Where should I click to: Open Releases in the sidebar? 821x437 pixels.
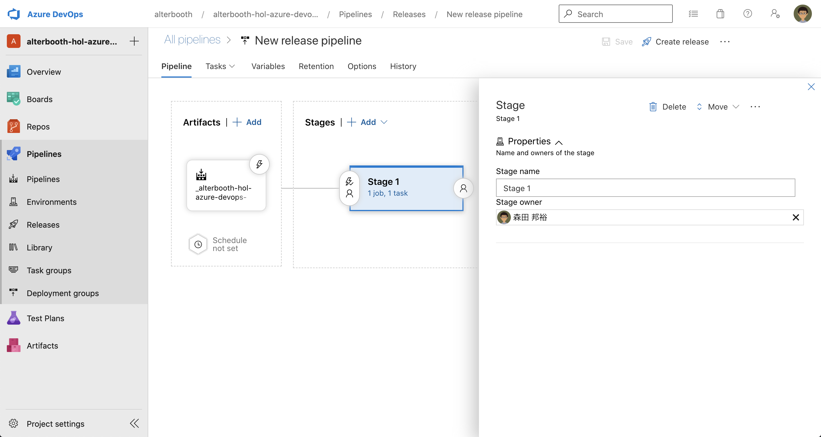point(43,225)
